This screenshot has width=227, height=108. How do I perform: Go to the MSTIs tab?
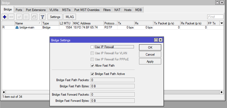tap(66, 10)
